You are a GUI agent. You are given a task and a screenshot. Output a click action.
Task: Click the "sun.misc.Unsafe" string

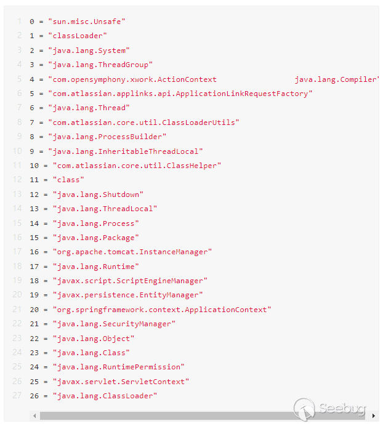(86, 22)
